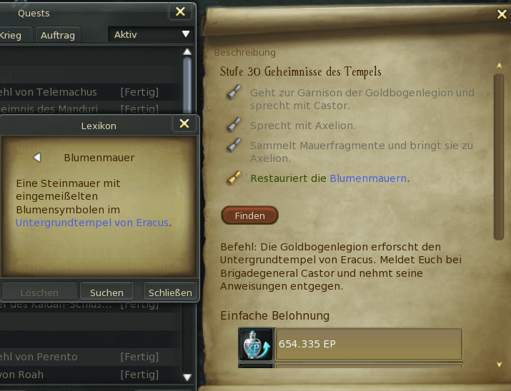Open Untergrundtempel von Eracus link
Viewport: 511px width, 391px height.
(92, 223)
